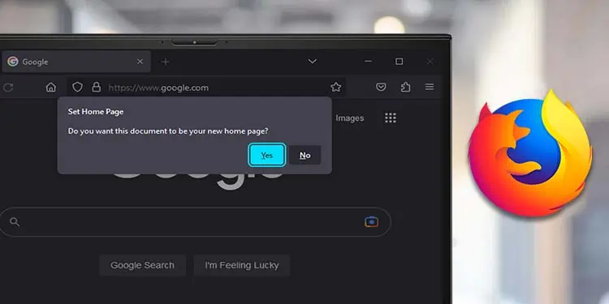609x304 pixels.
Task: Save page to Pocket
Action: click(381, 88)
